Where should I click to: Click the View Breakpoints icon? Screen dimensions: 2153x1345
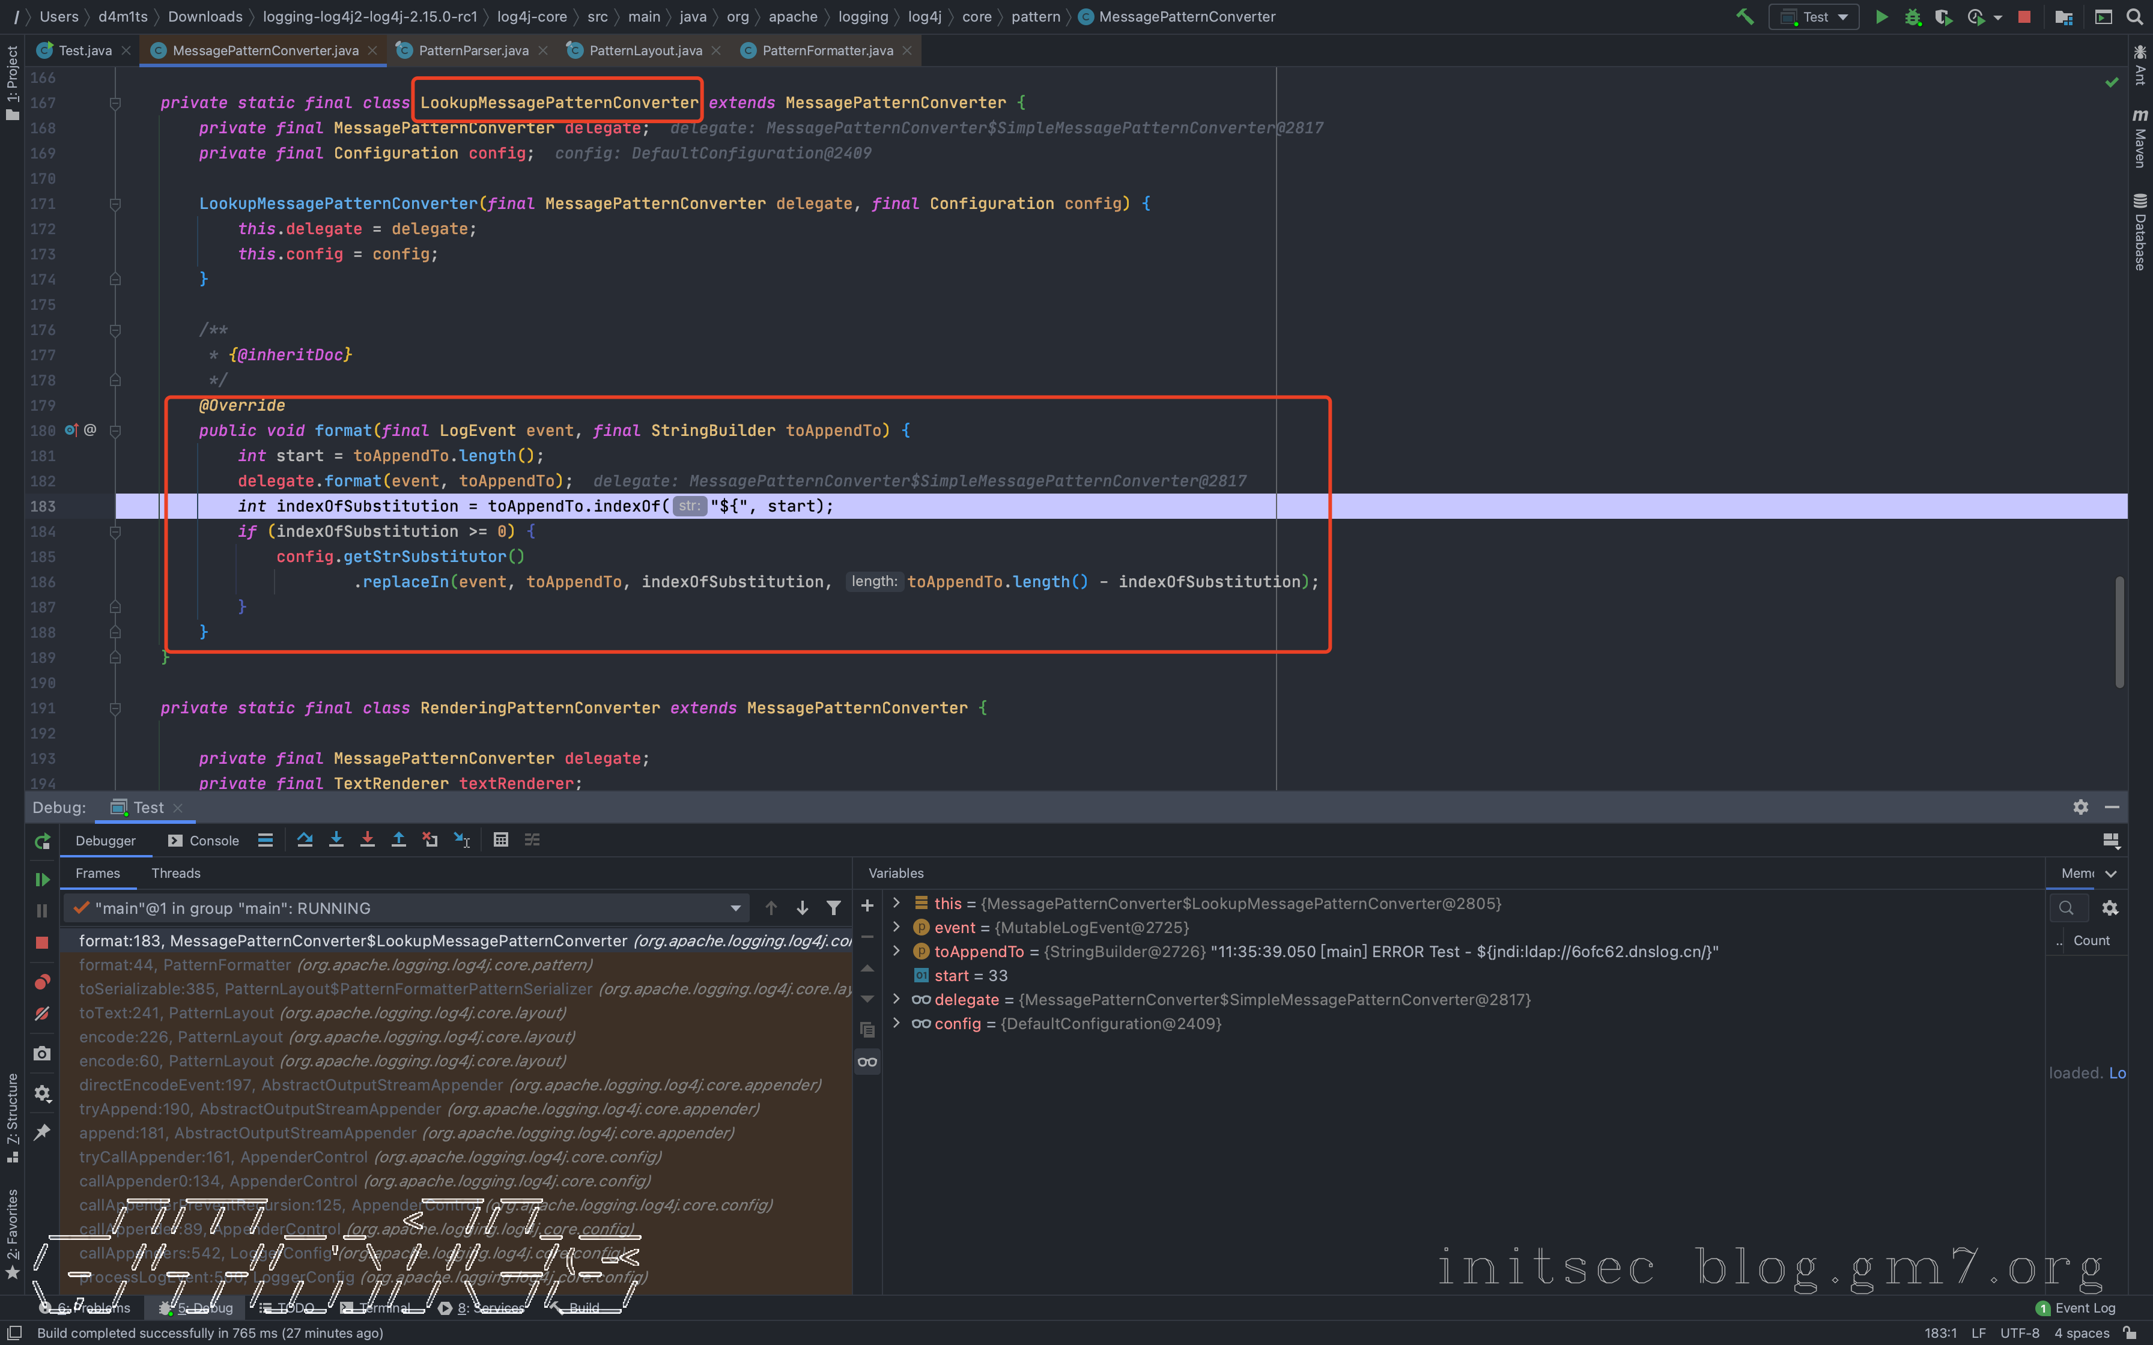tap(42, 982)
